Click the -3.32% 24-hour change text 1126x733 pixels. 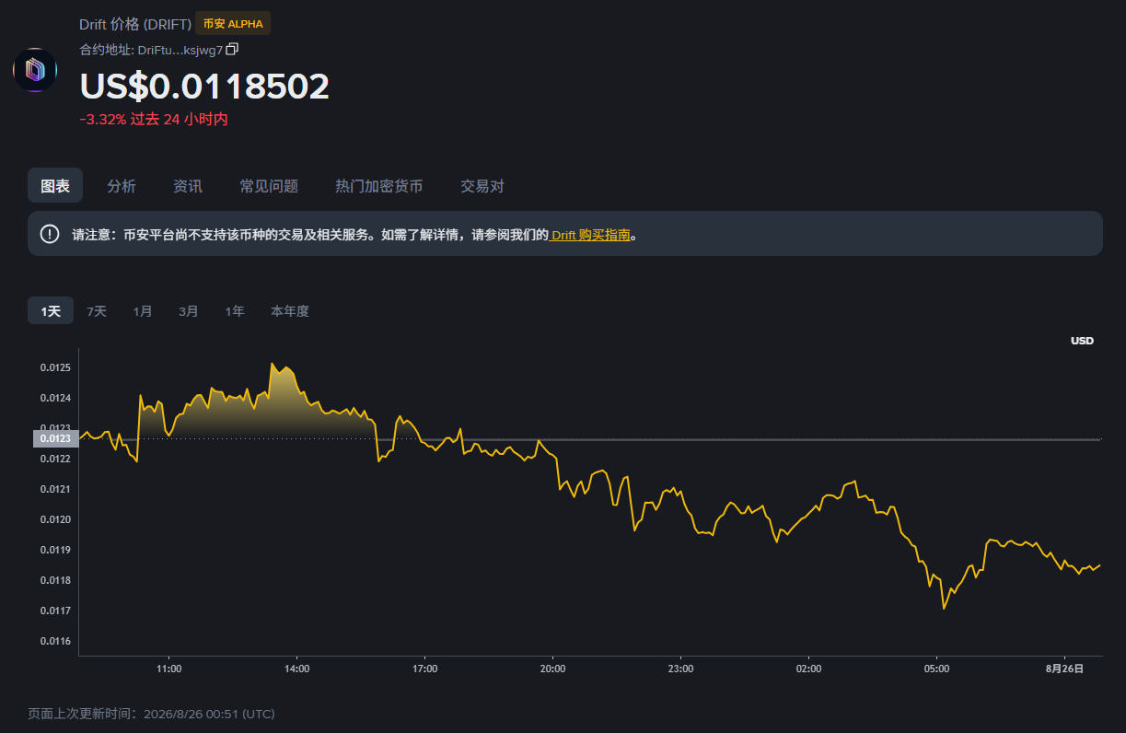[x=154, y=119]
